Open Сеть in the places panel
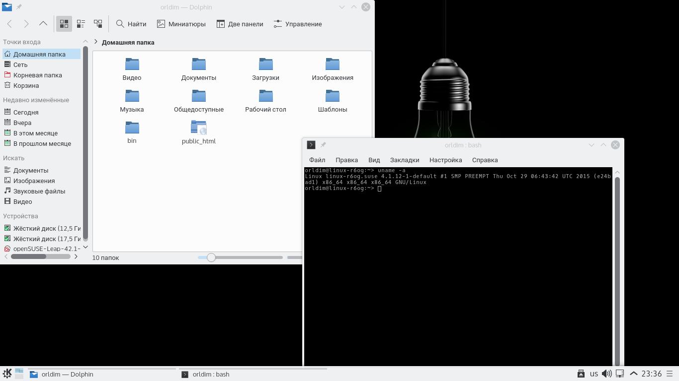 [41, 64]
